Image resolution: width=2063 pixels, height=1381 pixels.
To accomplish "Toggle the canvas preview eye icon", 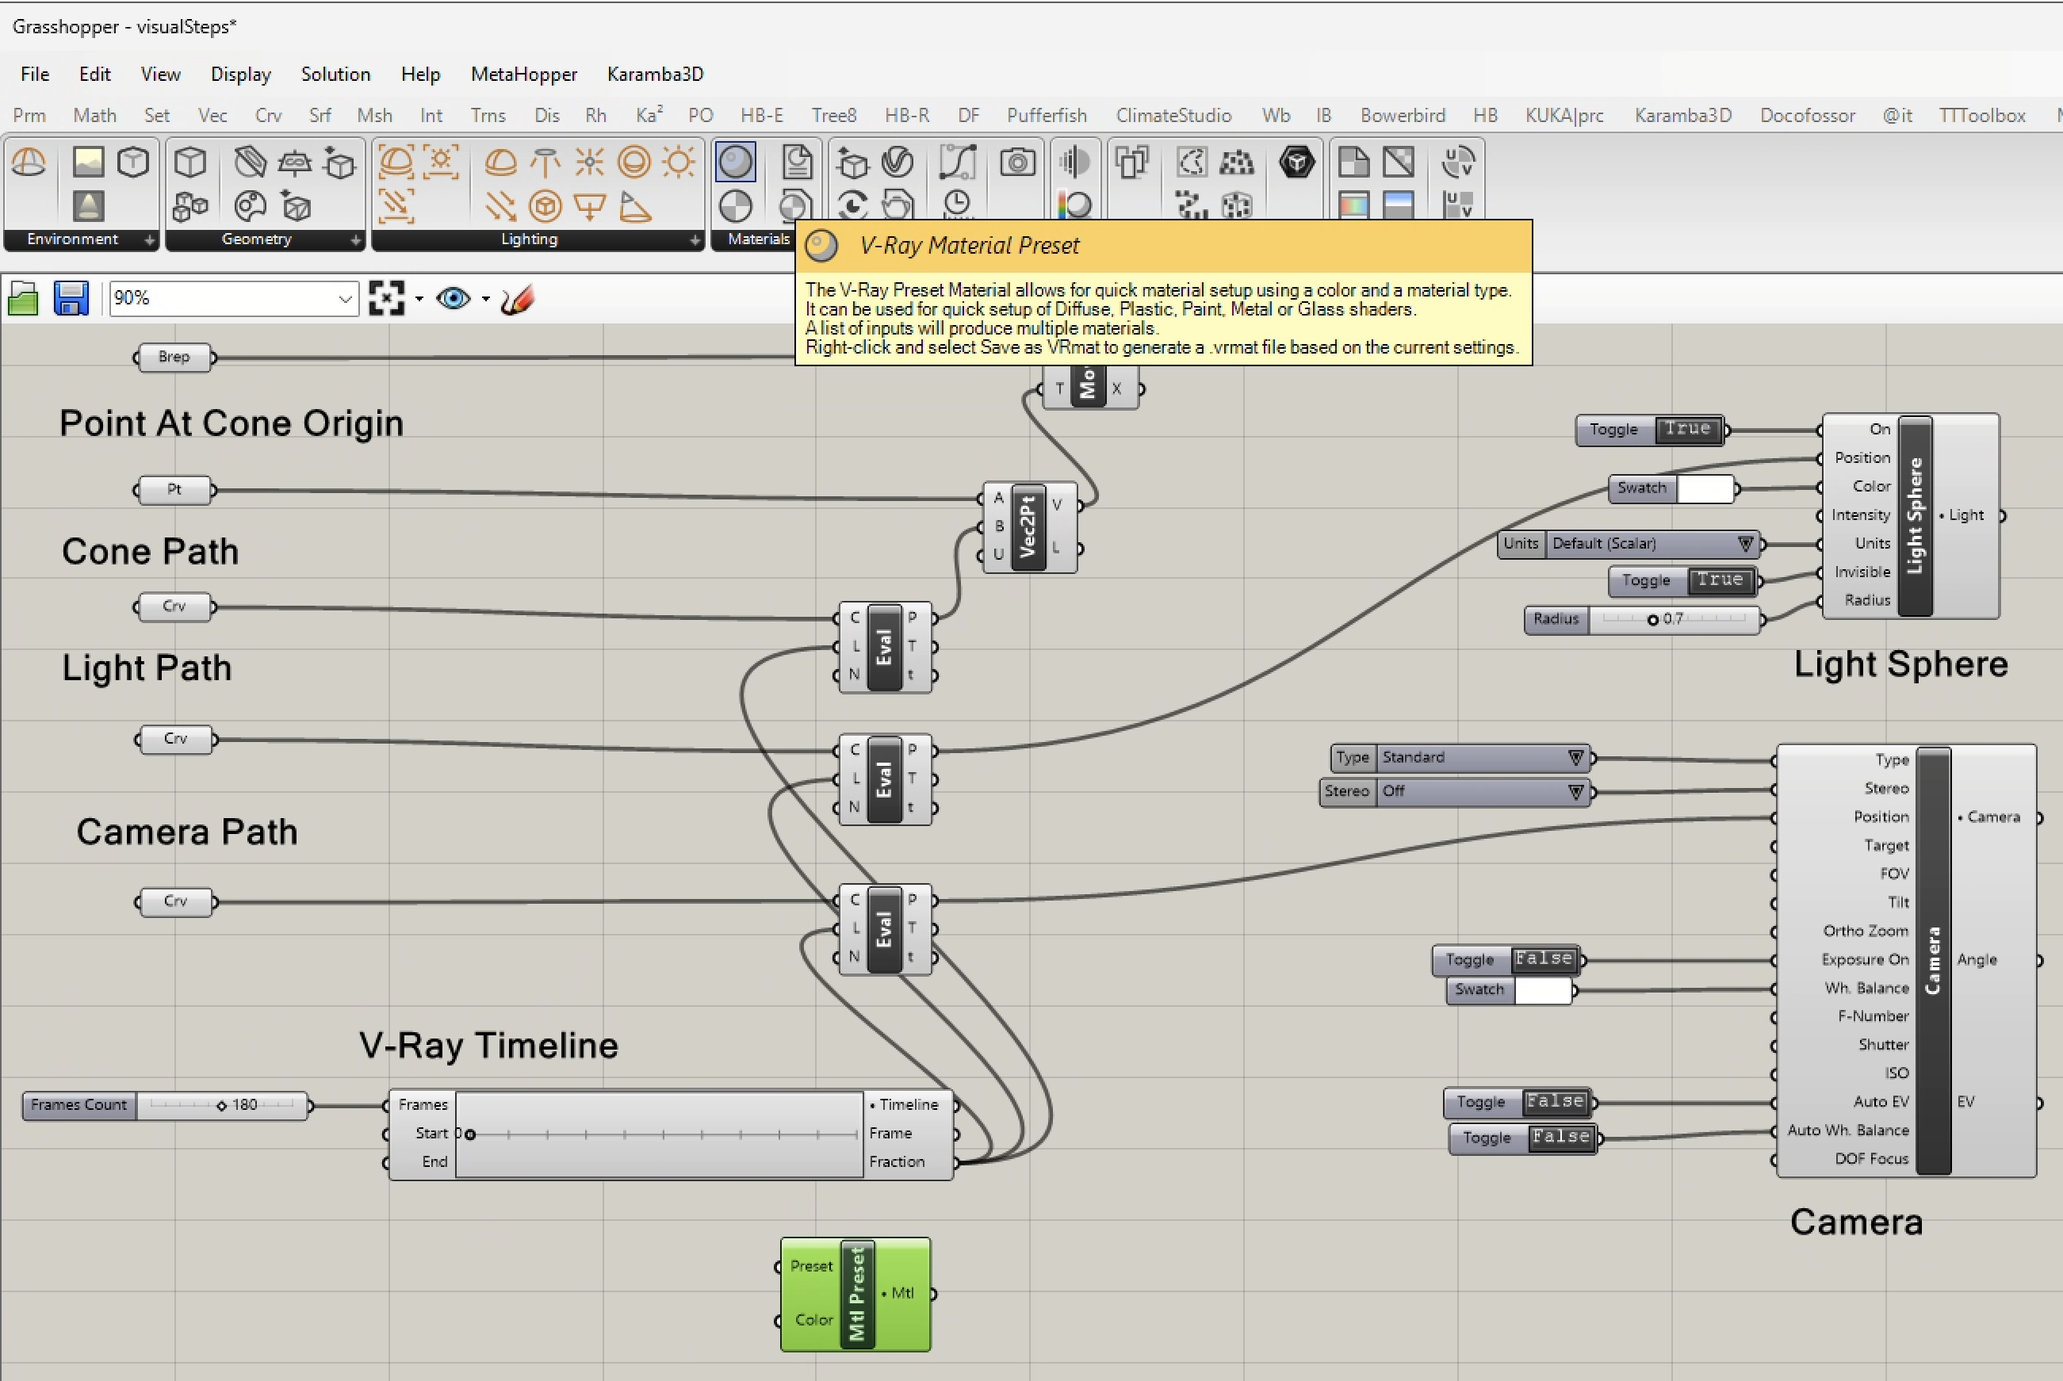I will tap(453, 299).
